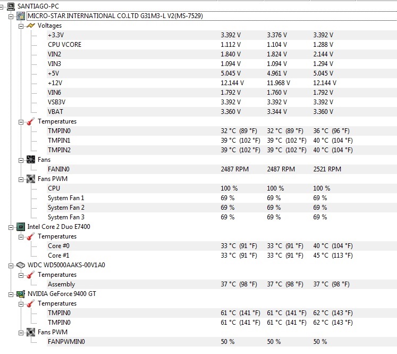Select the Assembly temperature row
Viewport: 397px width, 354px height.
coord(222,284)
